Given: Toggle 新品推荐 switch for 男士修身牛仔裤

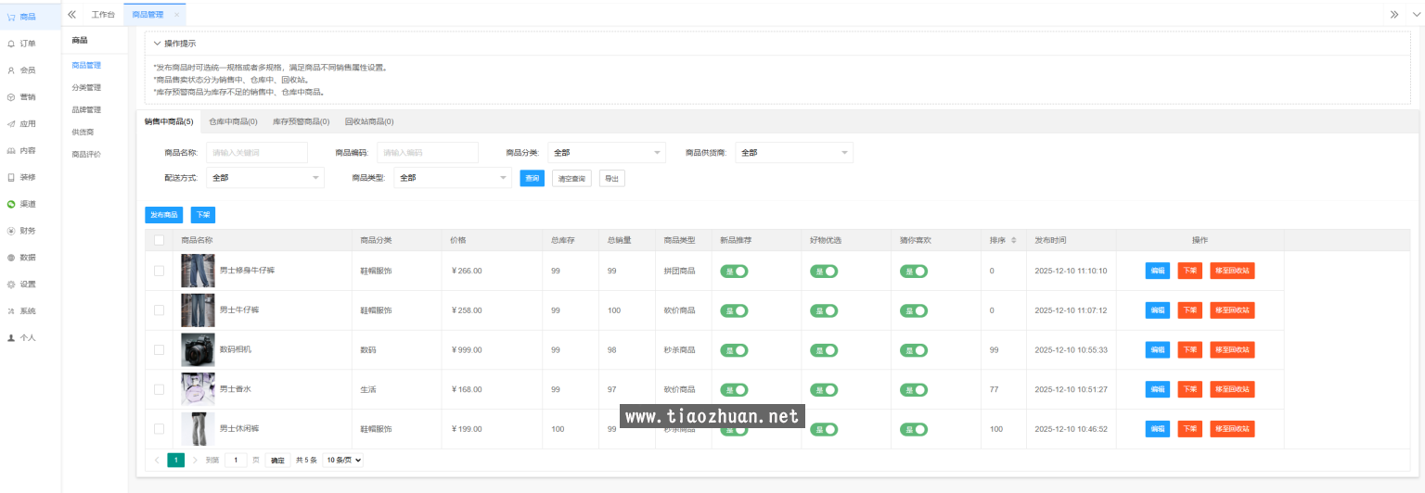Looking at the screenshot, I should coord(734,272).
